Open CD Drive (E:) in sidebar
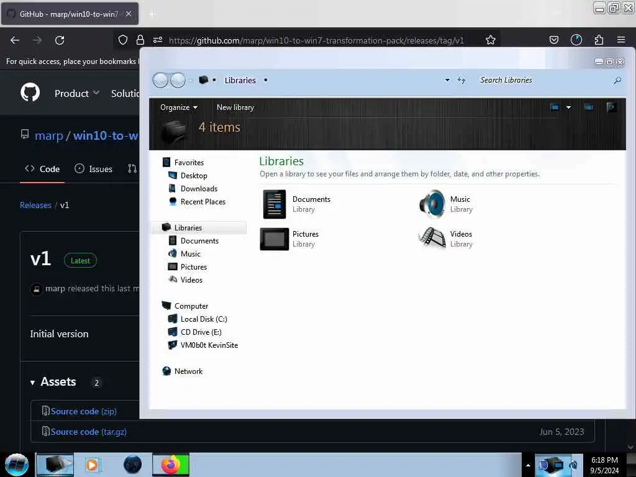Viewport: 636px width, 477px height. click(201, 332)
